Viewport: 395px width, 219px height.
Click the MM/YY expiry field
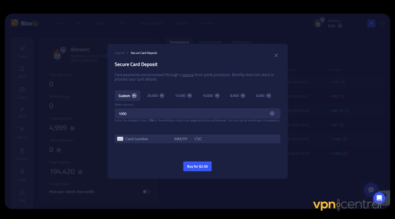tap(181, 139)
